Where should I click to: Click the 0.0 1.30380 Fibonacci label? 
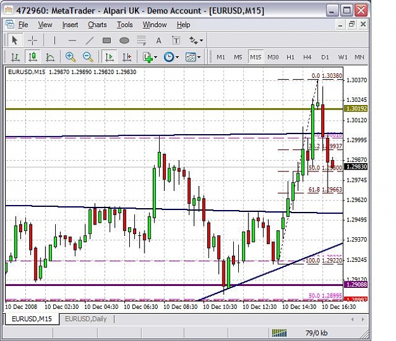(327, 76)
